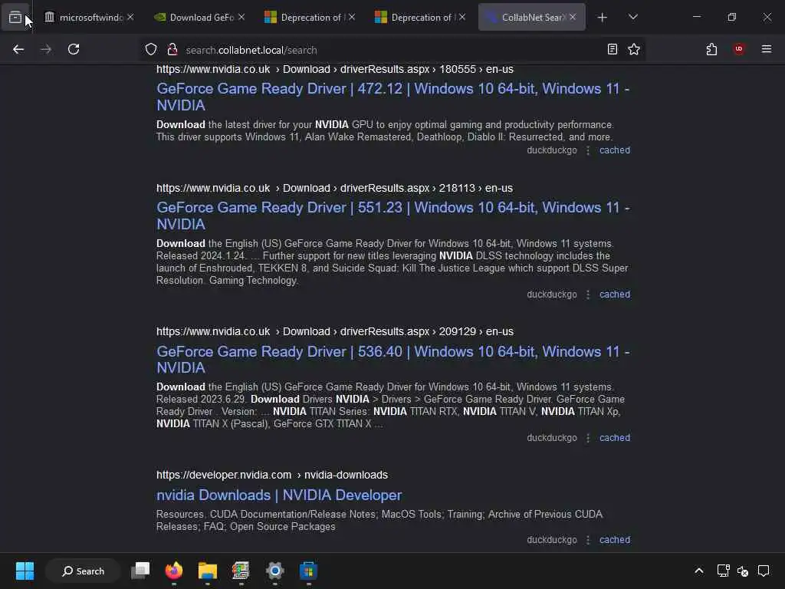Click insecure connection lock icon
785x589 pixels.
click(172, 49)
